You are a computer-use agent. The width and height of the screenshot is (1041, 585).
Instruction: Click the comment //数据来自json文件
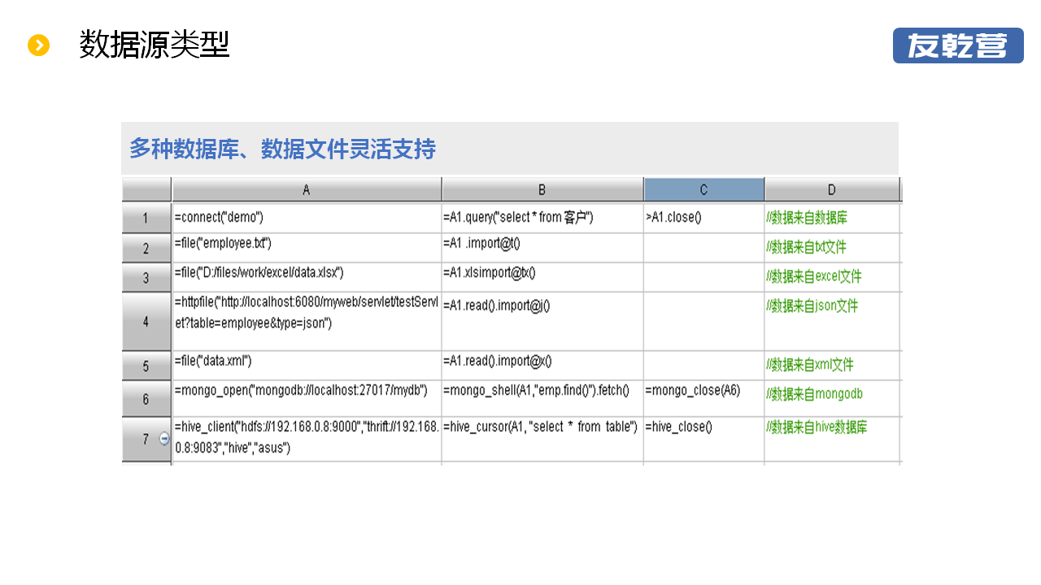[x=832, y=322]
